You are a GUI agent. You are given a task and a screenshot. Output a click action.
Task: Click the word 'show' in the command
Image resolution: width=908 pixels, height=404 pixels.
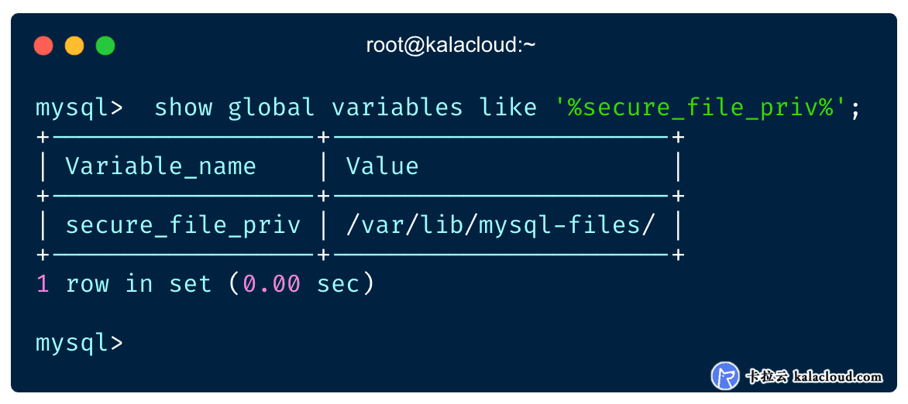point(183,108)
